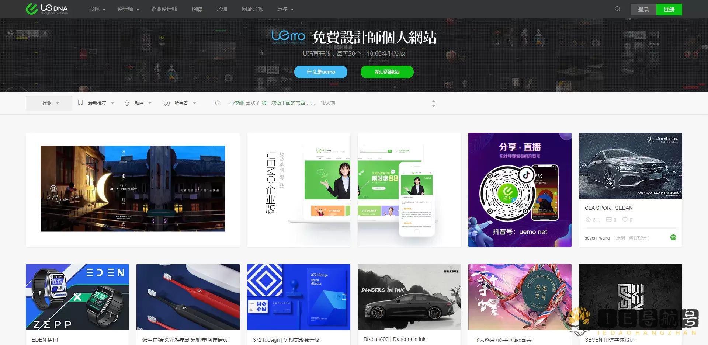Click the eye views icon on CLA SPORT SEDAN
Viewport: 708px width, 345px height.
pyautogui.click(x=588, y=220)
